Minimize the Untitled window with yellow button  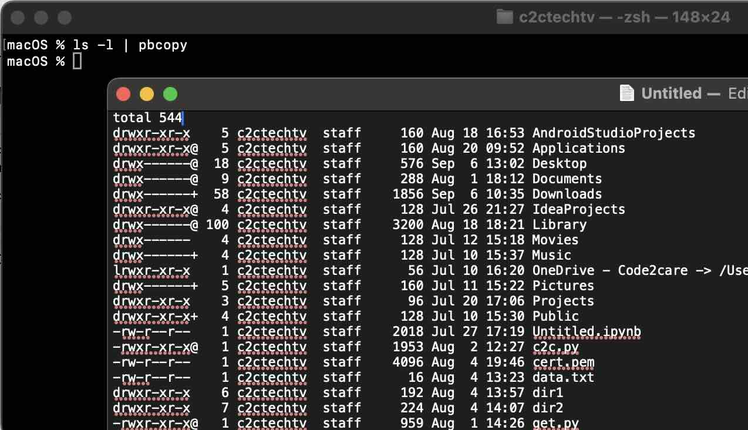point(147,93)
